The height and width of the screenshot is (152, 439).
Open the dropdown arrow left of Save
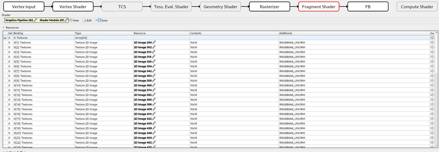(x=96, y=20)
